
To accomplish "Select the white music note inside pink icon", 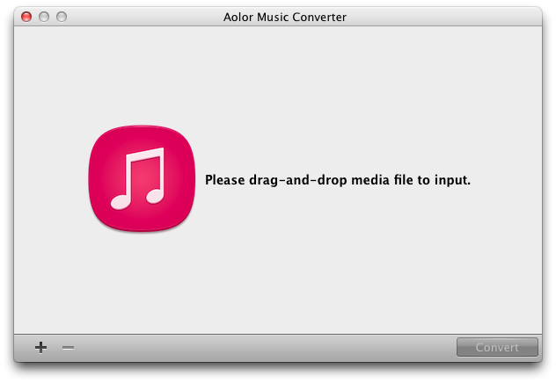I will pos(138,178).
